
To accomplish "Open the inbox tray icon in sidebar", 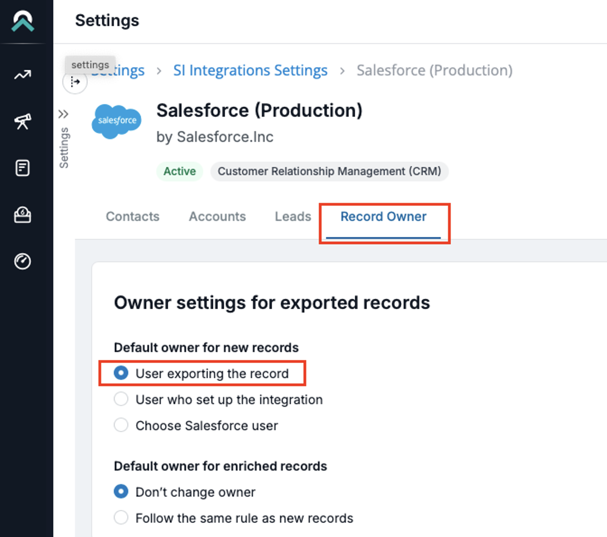I will point(23,215).
